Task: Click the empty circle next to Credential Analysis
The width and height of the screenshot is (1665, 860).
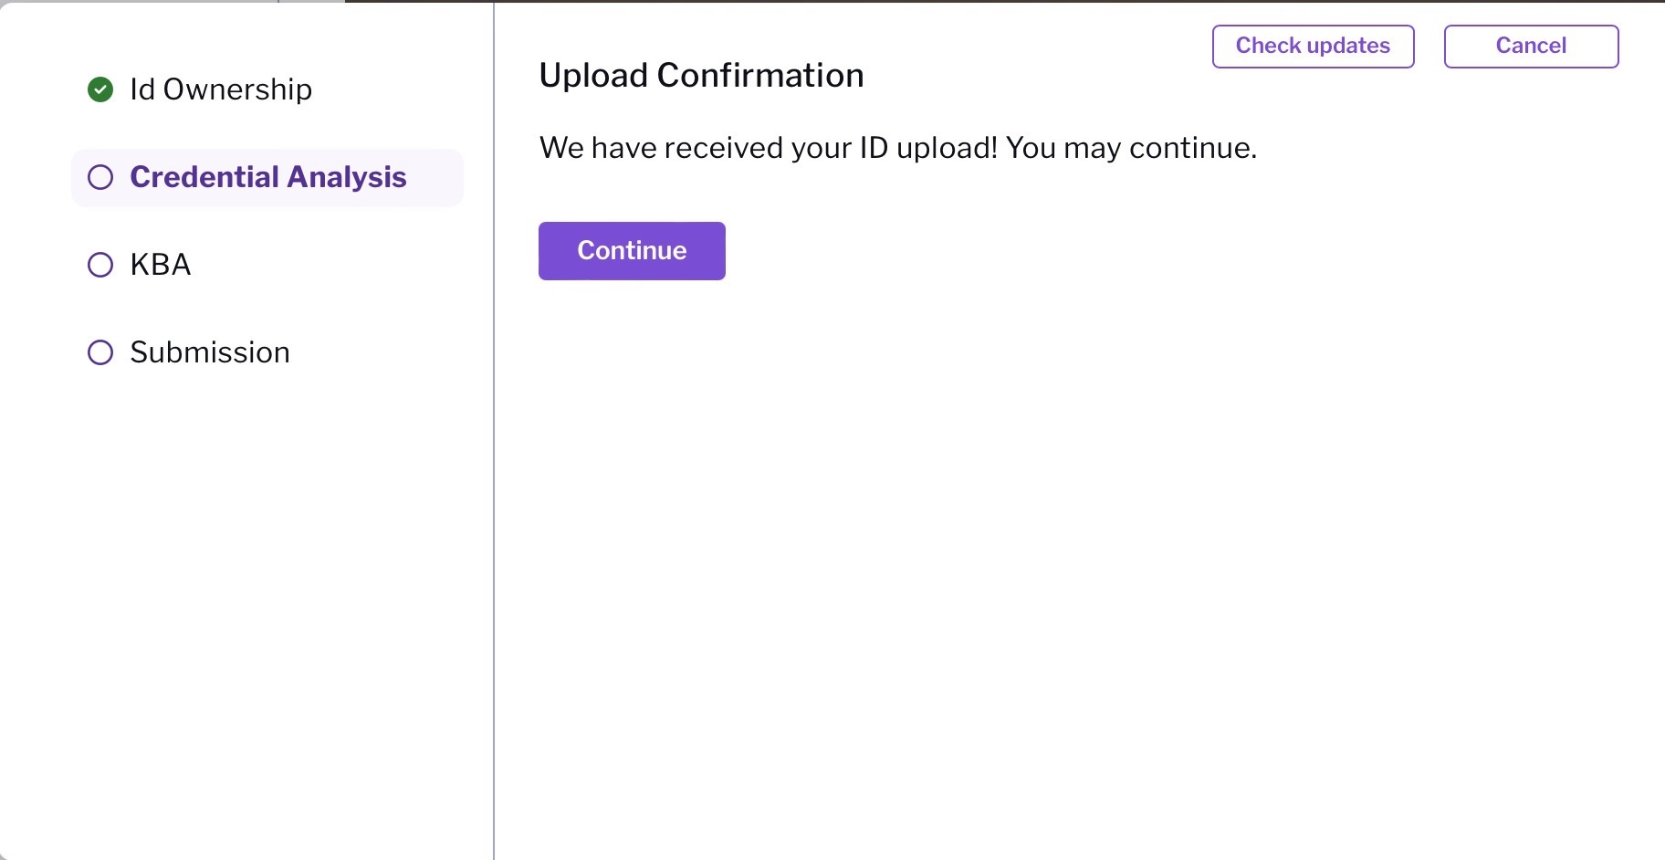Action: point(100,177)
